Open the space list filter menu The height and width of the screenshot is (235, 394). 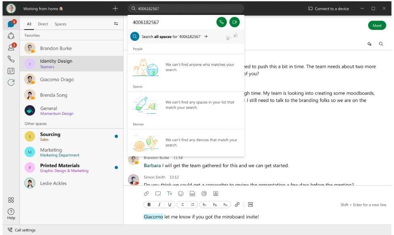116,24
